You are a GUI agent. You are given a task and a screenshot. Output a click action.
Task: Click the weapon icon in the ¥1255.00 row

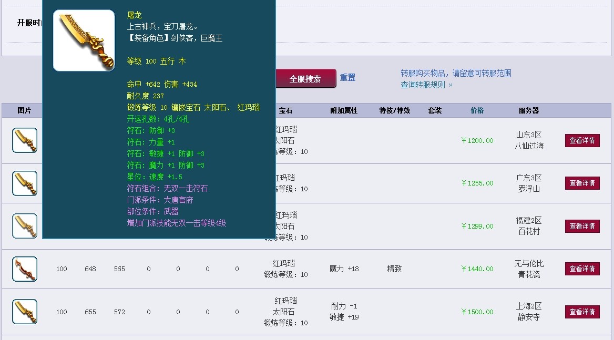[25, 183]
